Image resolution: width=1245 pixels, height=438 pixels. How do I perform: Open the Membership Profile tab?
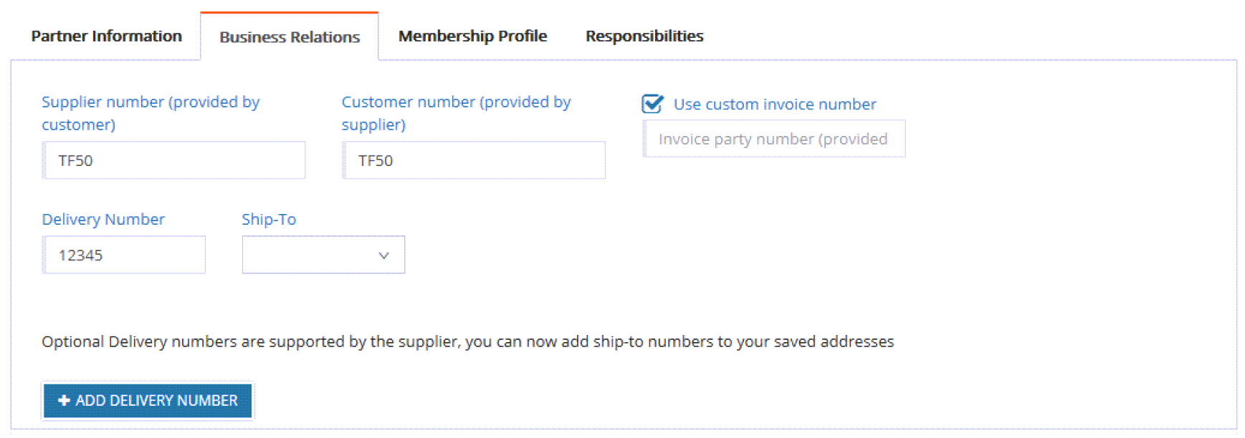point(472,36)
